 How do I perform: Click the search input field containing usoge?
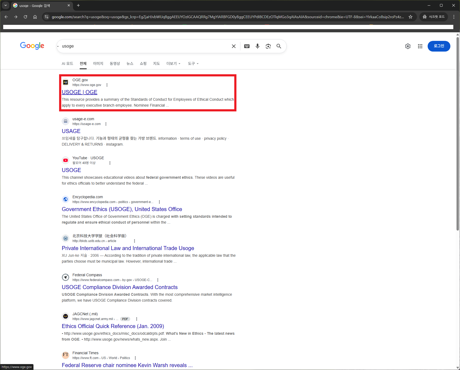(144, 46)
